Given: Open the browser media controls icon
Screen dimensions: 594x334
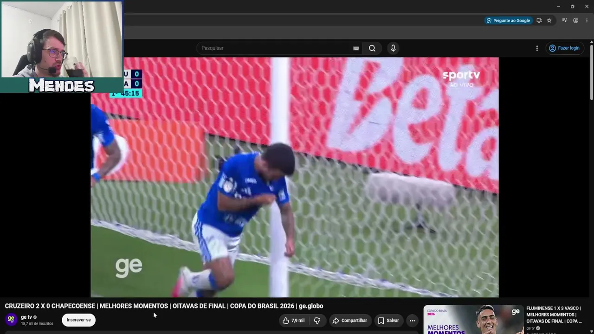Looking at the screenshot, I should pyautogui.click(x=564, y=20).
